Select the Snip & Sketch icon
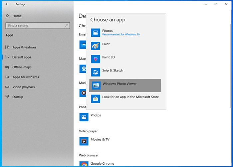 [x=96, y=72]
